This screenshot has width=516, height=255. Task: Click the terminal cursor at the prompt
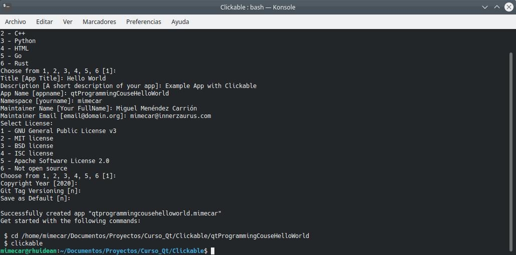[x=212, y=251]
